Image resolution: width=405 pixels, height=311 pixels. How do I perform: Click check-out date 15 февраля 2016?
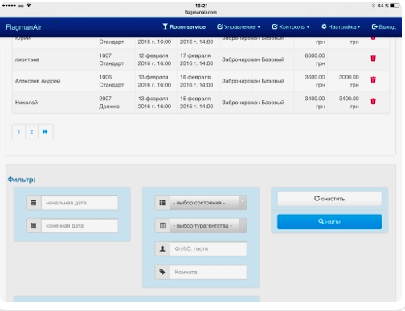(x=197, y=103)
